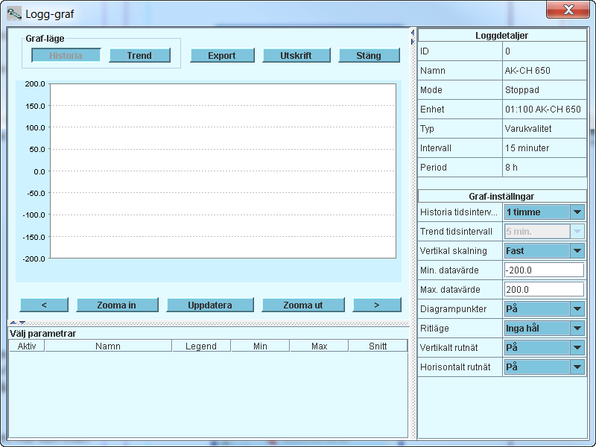
Task: Click the up arrow on horizontal splitter
Action: pyautogui.click(x=13, y=323)
